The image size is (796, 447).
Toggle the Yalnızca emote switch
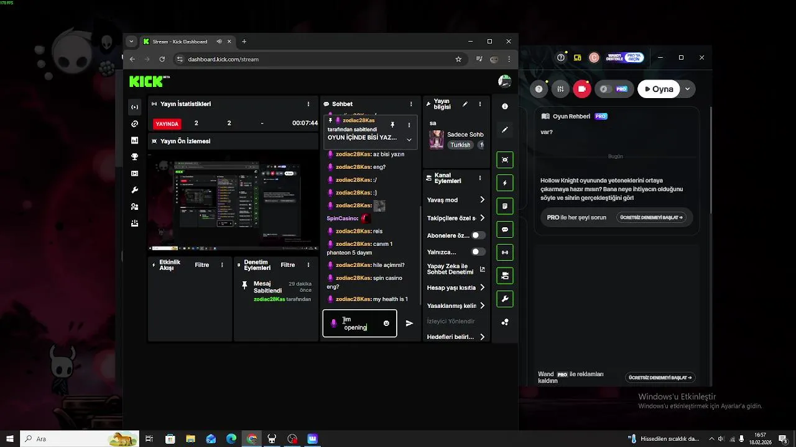pos(478,252)
